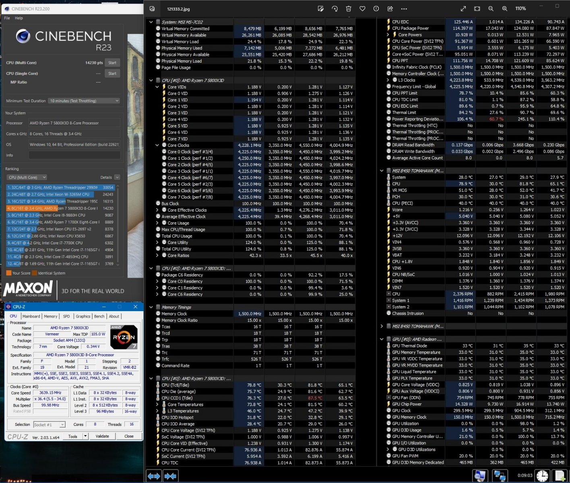The height and width of the screenshot is (483, 570).
Task: Click the HWiNFO monitor icon in bottom bar
Action: coord(480,476)
